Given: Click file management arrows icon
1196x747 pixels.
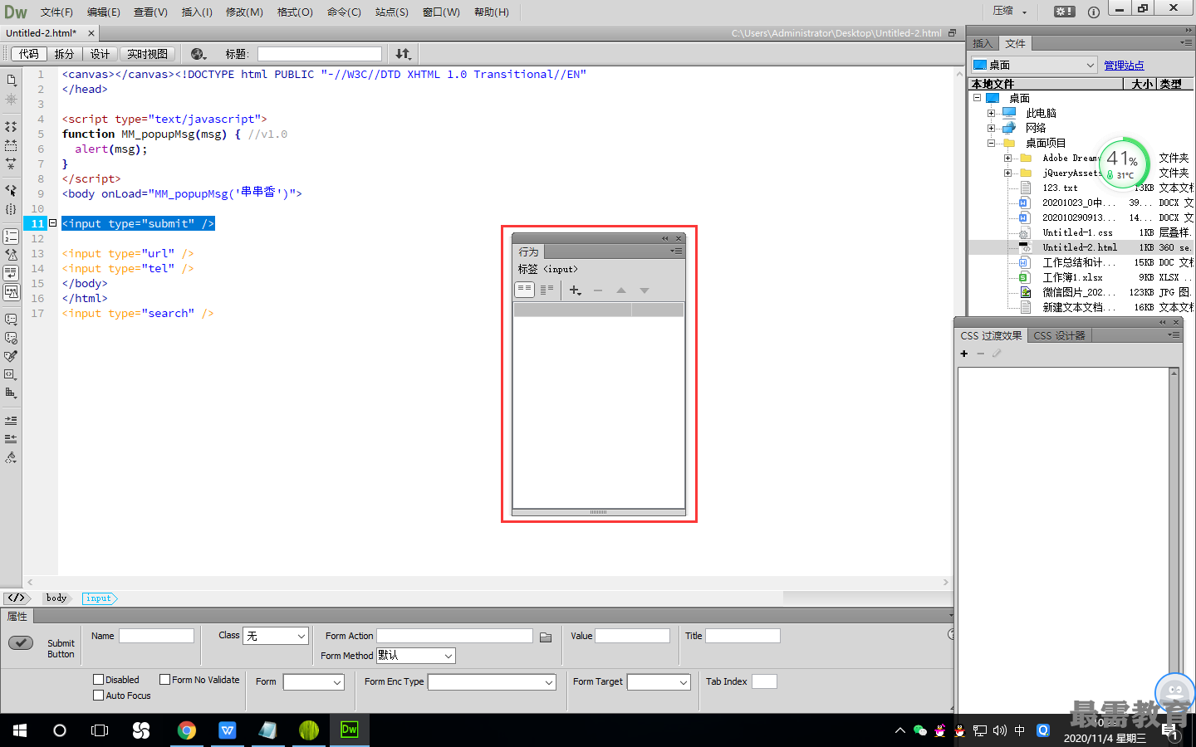Looking at the screenshot, I should pyautogui.click(x=404, y=54).
